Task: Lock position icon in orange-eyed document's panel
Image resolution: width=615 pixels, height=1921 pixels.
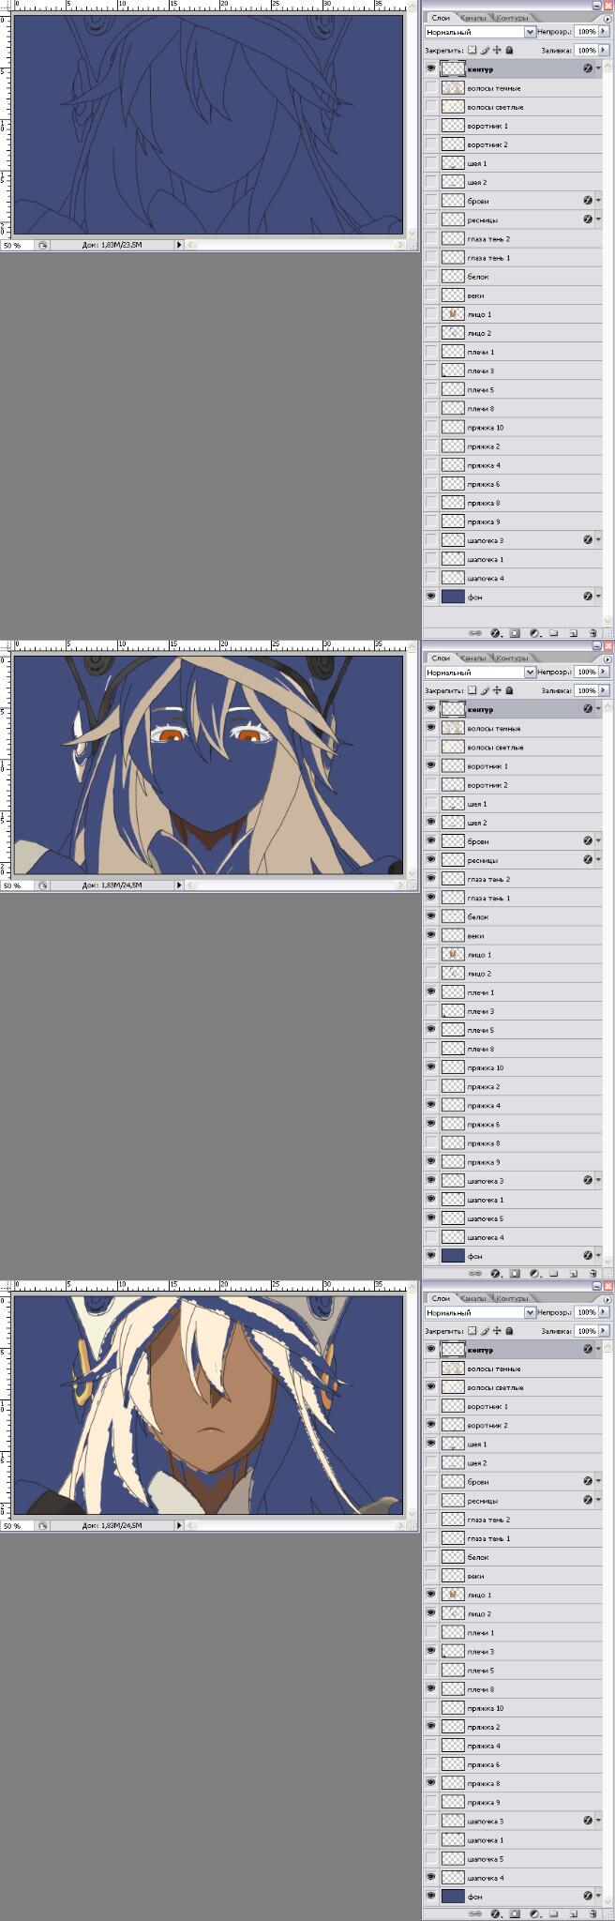Action: (x=497, y=690)
